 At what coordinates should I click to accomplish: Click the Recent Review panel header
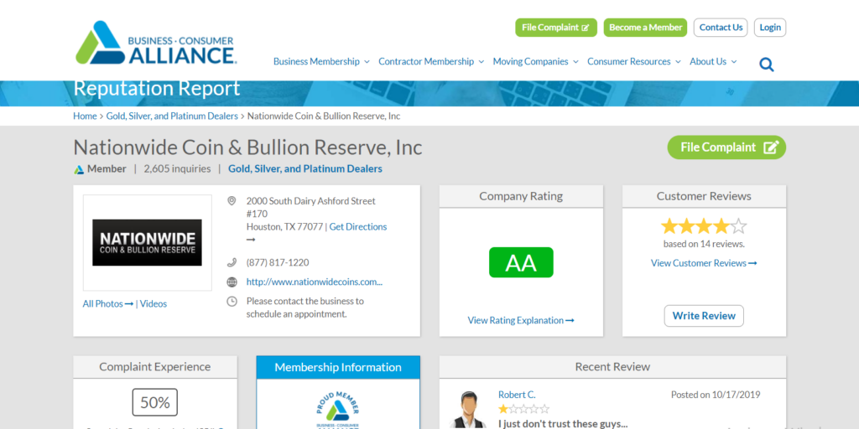pyautogui.click(x=612, y=367)
